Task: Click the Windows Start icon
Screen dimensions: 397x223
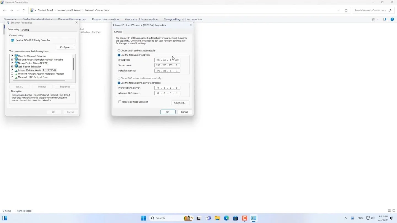Action: (144, 218)
